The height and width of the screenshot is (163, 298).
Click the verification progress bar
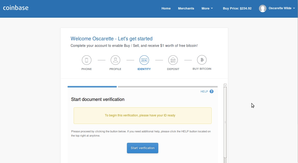[142, 87]
